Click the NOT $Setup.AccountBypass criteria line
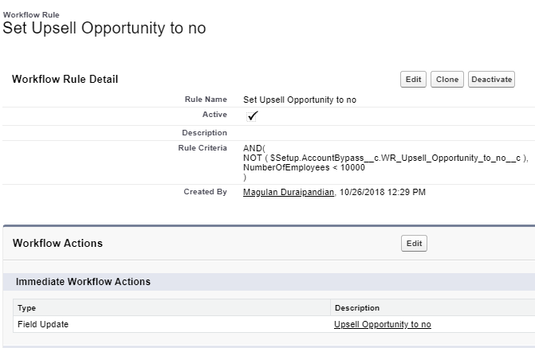Screen dimensions: 535x348 click(x=386, y=158)
